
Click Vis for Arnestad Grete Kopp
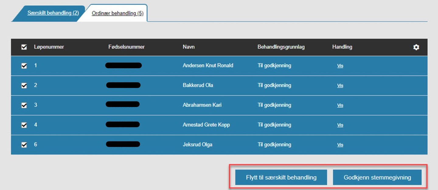click(x=340, y=125)
